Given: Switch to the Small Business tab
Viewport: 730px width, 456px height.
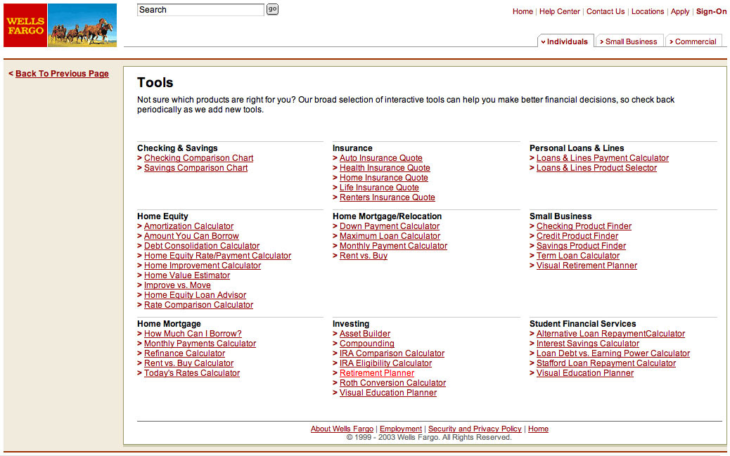Looking at the screenshot, I should pyautogui.click(x=629, y=41).
